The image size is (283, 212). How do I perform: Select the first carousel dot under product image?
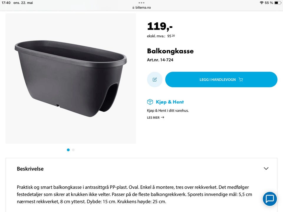pos(68,150)
